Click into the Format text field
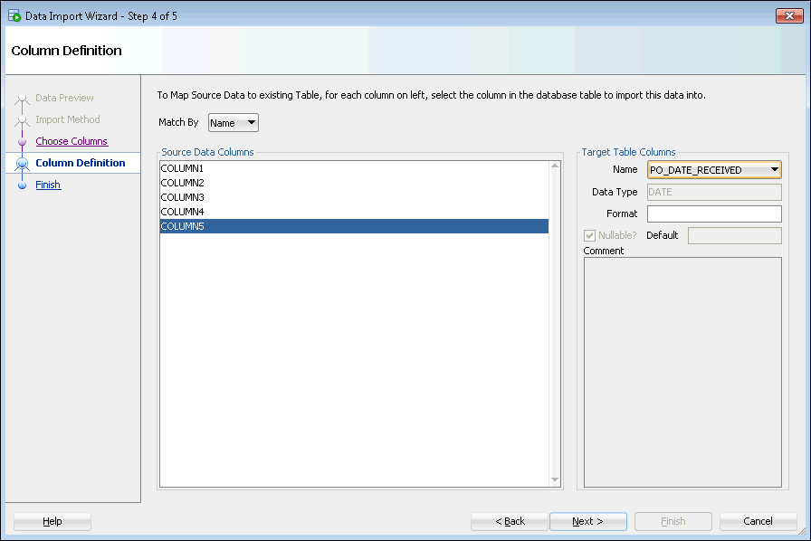Screen dimensions: 811x541 coord(714,214)
